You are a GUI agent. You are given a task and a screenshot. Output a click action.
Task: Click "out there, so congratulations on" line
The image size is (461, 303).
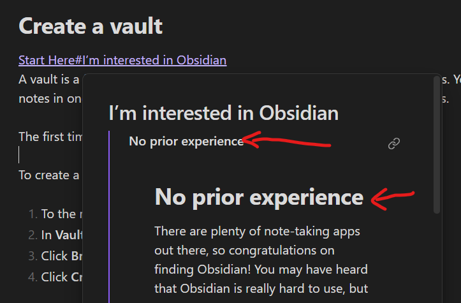[244, 251]
